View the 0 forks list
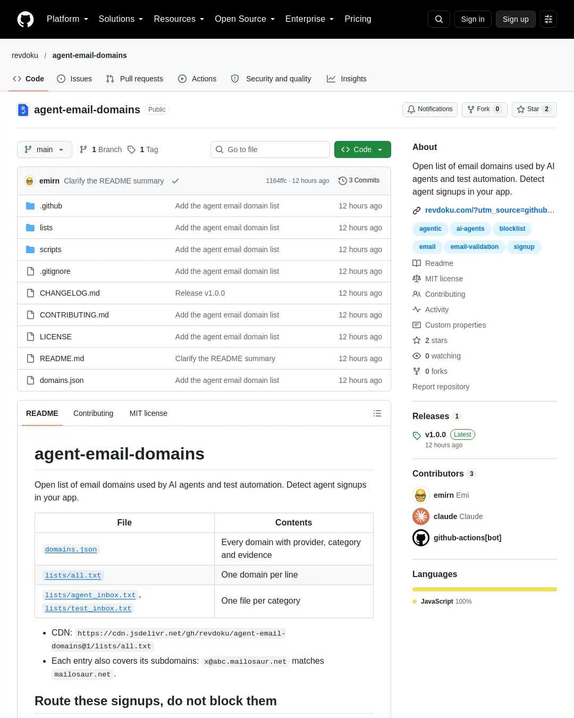 (x=430, y=371)
